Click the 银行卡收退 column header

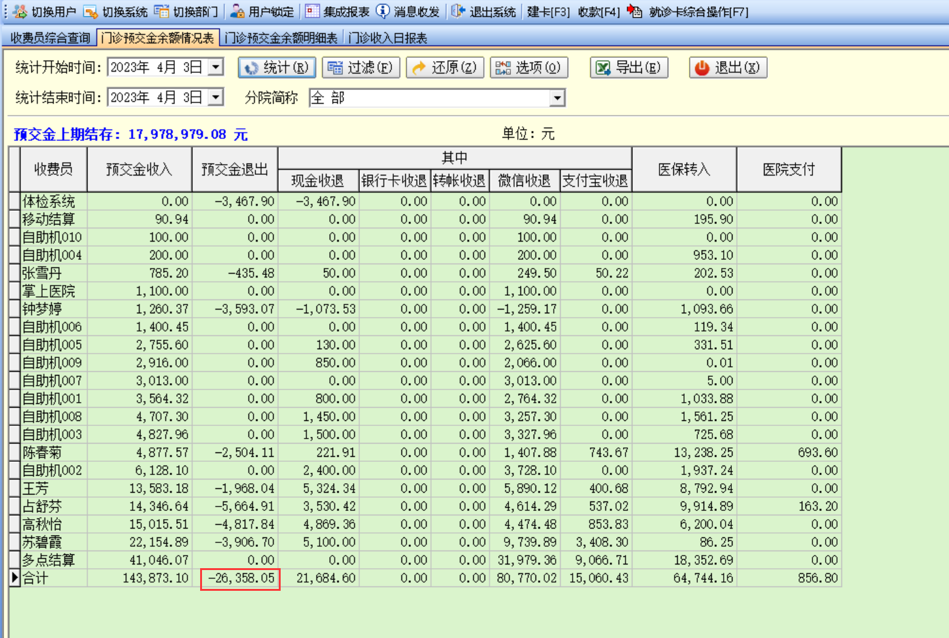coord(395,181)
